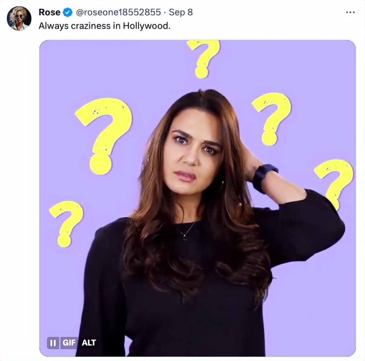
Task: Open Rose's profile avatar picture
Action: coord(19,18)
